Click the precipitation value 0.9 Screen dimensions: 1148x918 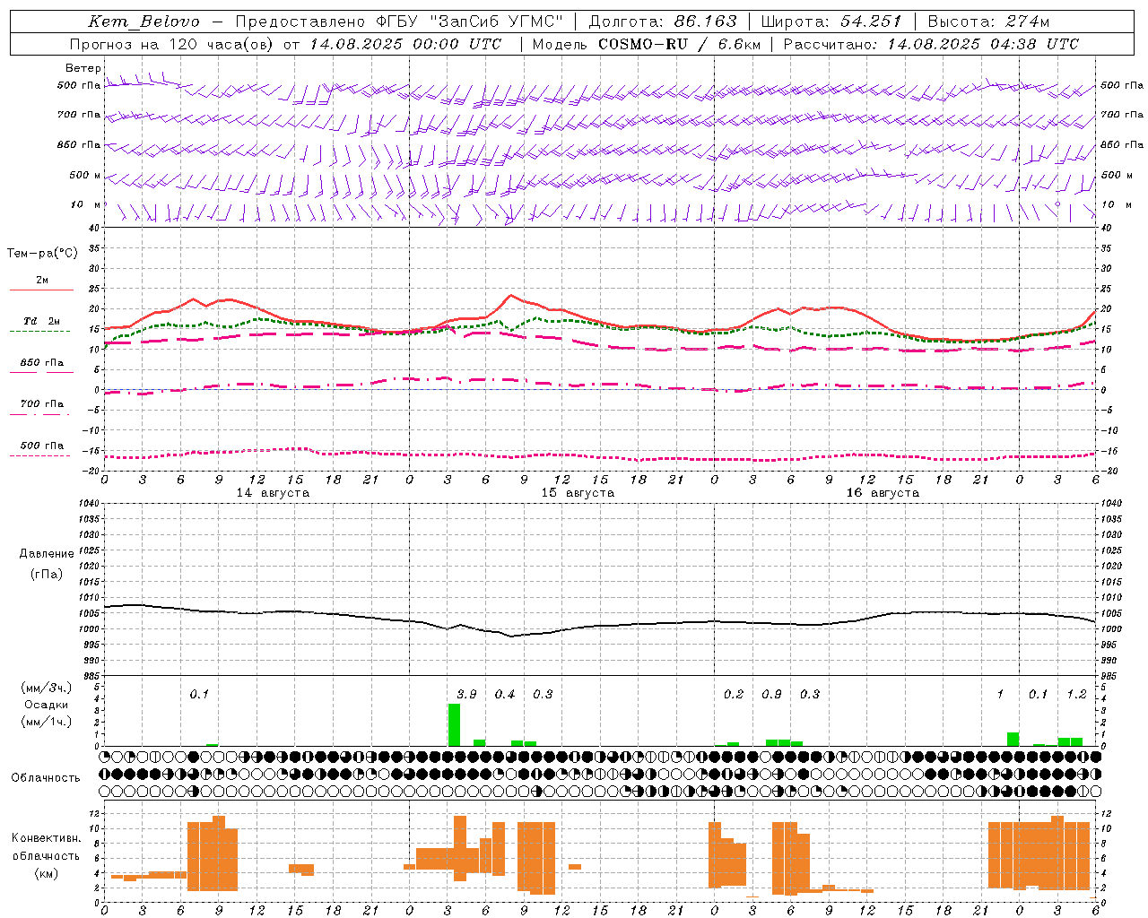771,695
